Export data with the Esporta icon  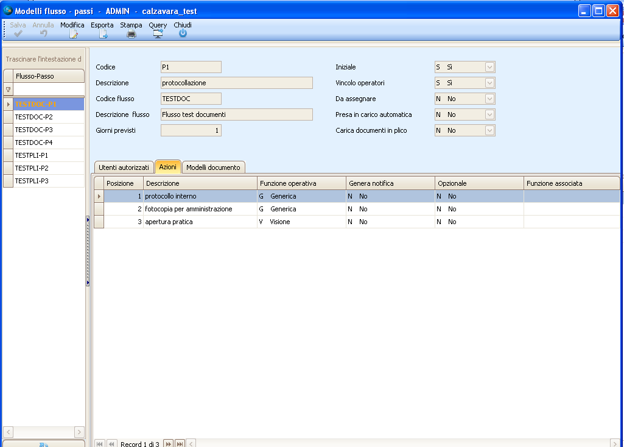pos(103,34)
